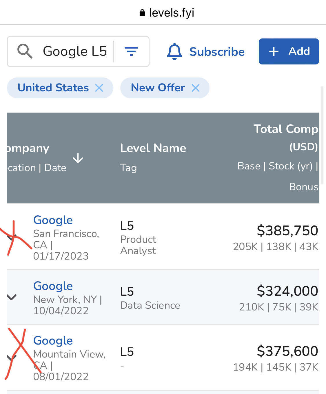Open the Google link for the Mountain View offer
Screen dimensions: 326x394
53,341
